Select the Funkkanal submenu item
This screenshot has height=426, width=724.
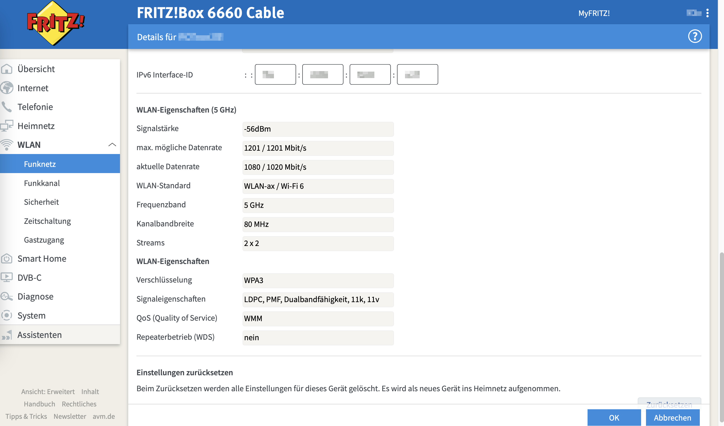point(42,183)
